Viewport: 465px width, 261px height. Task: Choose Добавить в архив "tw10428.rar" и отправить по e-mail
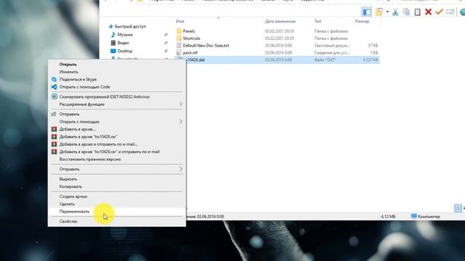(x=117, y=152)
